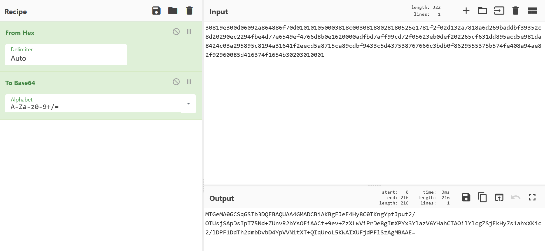Add a new input tab
545x251 pixels.
tap(466, 11)
